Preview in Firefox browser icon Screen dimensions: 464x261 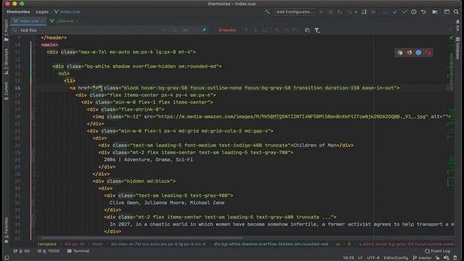click(x=409, y=53)
